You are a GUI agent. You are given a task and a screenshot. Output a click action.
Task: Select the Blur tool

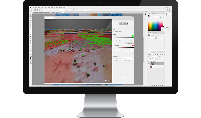(x=31, y=39)
